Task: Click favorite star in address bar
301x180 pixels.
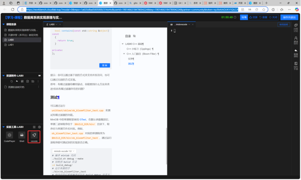Action: click(264, 9)
